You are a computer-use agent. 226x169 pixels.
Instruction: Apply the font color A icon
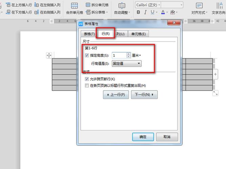pos(163,12)
